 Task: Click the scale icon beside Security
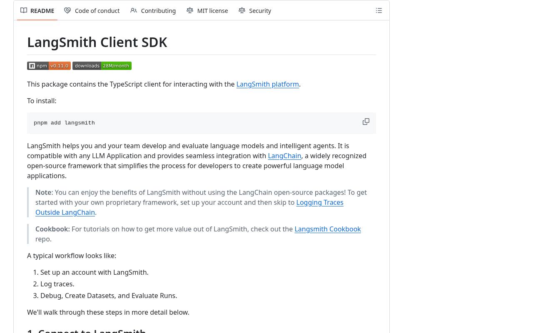click(x=242, y=10)
